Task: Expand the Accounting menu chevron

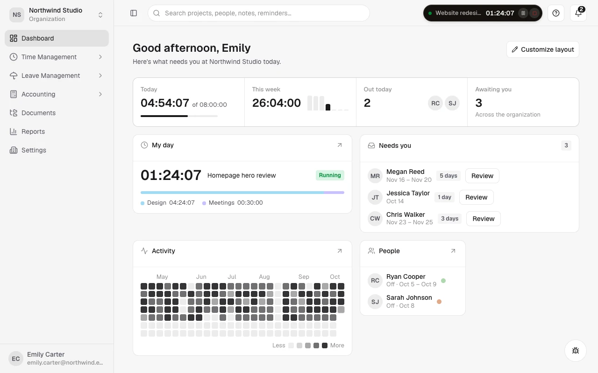Action: 100,94
